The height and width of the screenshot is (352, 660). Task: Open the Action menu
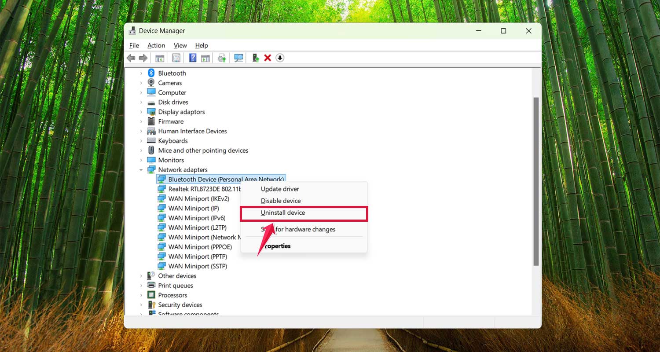point(156,45)
